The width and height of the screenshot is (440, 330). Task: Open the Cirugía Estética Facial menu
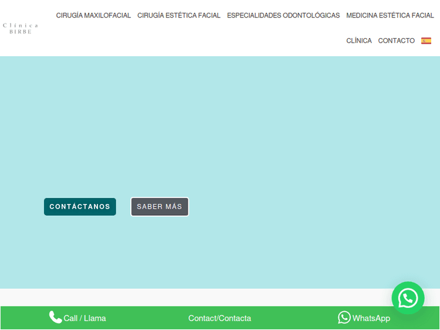tap(179, 15)
